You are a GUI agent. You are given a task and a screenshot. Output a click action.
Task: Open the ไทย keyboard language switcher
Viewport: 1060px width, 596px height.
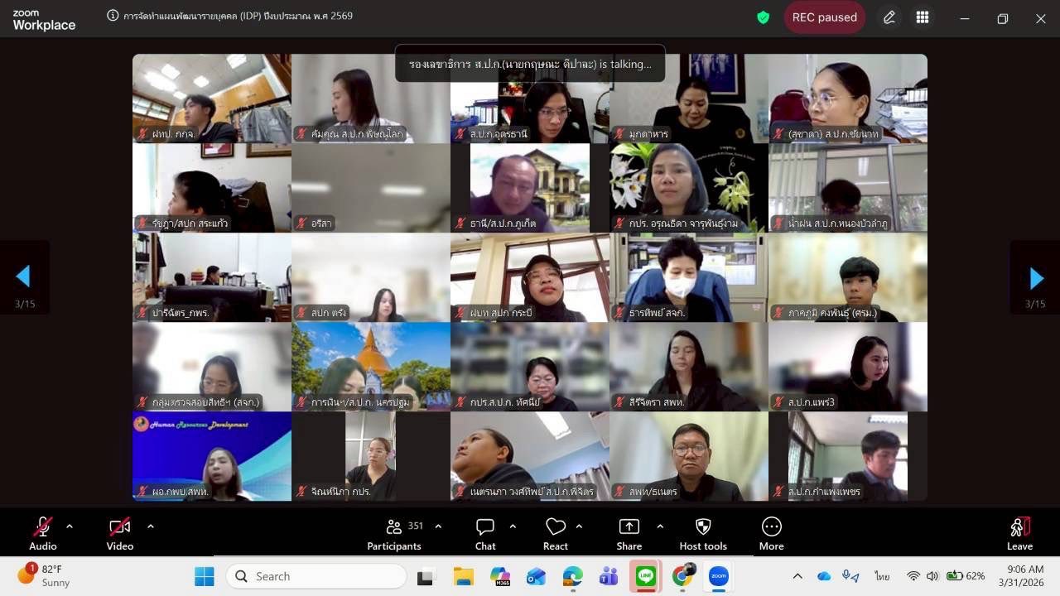coord(881,575)
